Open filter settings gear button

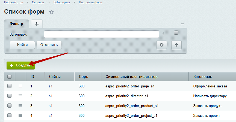pyautogui.click(x=161, y=45)
